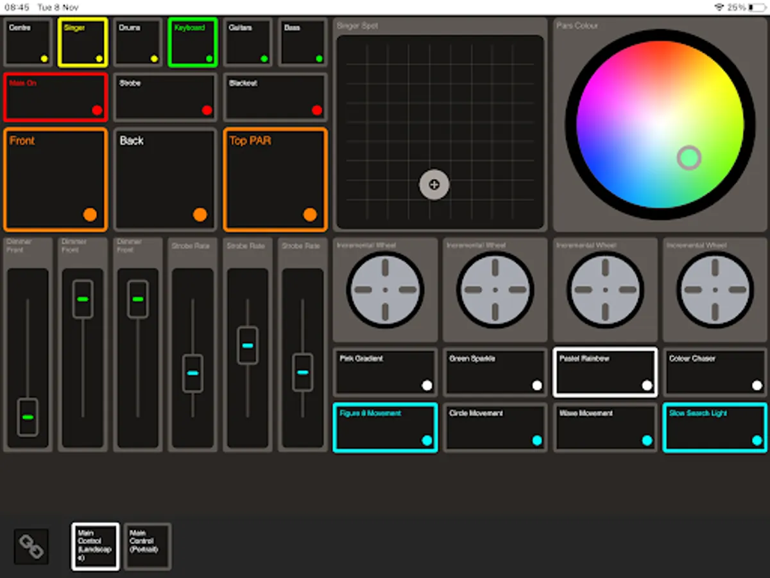Tap the third Incremental Wheel
The width and height of the screenshot is (770, 578).
coord(604,289)
